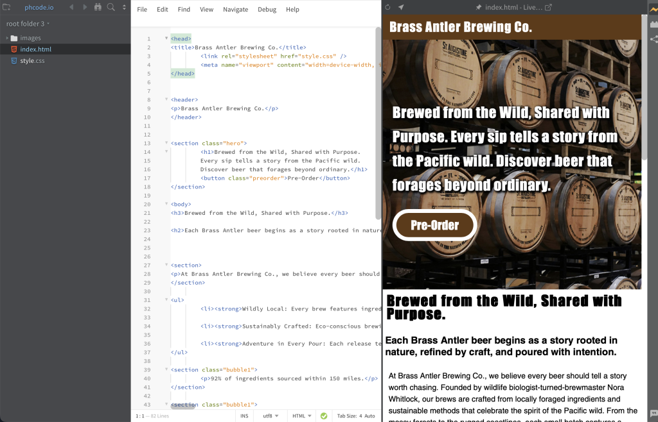Open the root folder 3 project dropdown
Screen dimensions: 658x422
coord(28,24)
